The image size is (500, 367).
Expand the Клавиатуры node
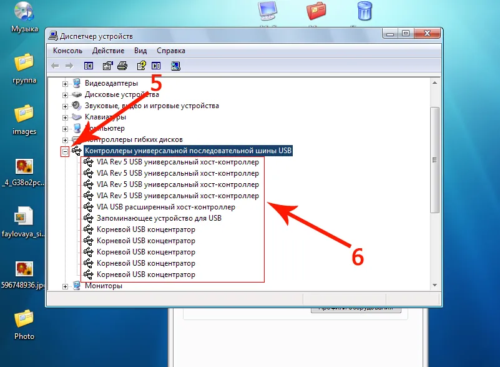click(65, 118)
